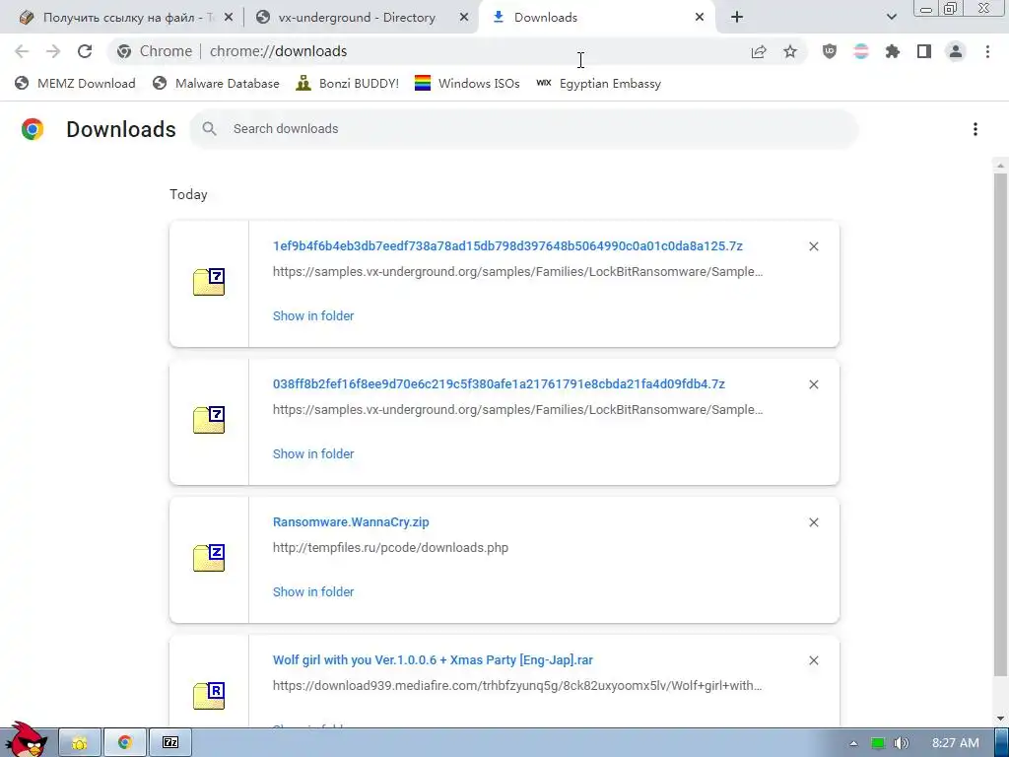Open the Downloads page more actions menu
Image resolution: width=1009 pixels, height=757 pixels.
click(x=975, y=129)
